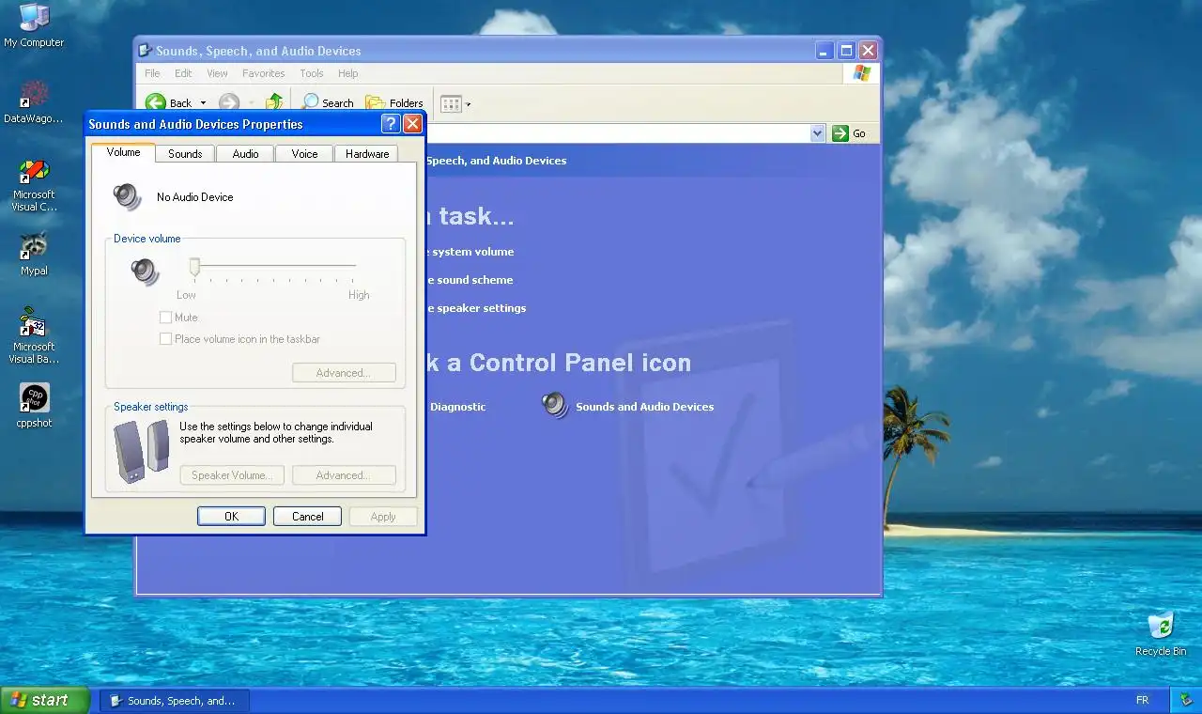Click the No Audio Device speaker icon

click(x=127, y=196)
